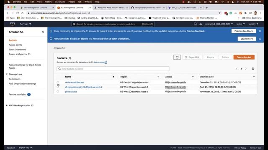Open the account user dropdown
Viewport: 268px width, 150px height.
pos(219,24)
